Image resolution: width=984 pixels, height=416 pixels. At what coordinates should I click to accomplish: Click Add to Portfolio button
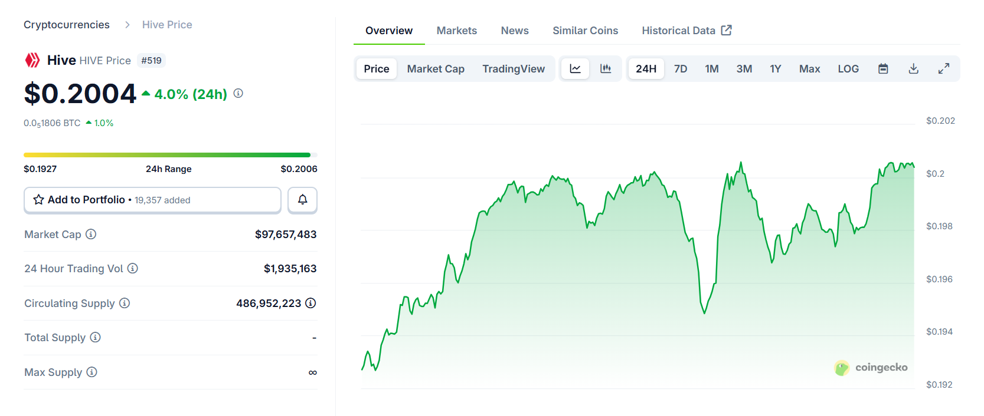[x=152, y=200]
